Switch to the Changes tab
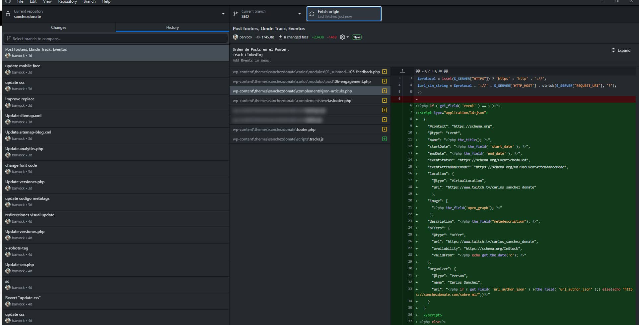 [59, 27]
